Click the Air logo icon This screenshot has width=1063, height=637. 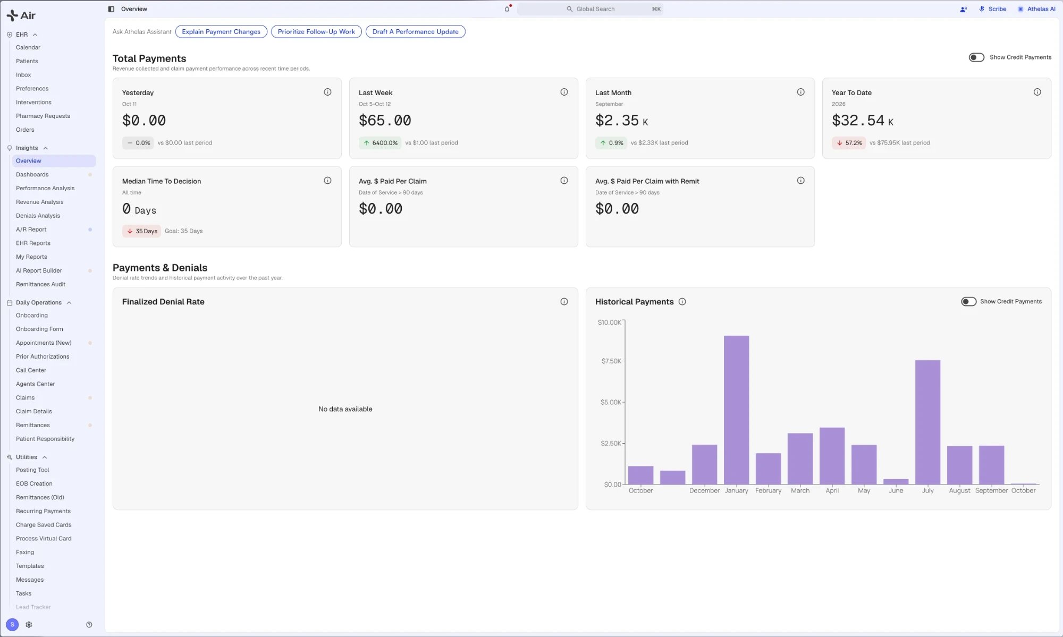click(x=12, y=15)
